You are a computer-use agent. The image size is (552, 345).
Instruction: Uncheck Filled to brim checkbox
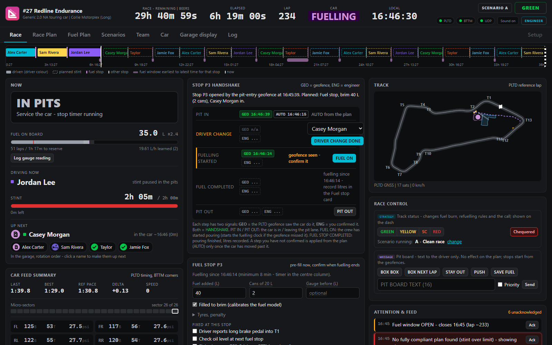[195, 305]
